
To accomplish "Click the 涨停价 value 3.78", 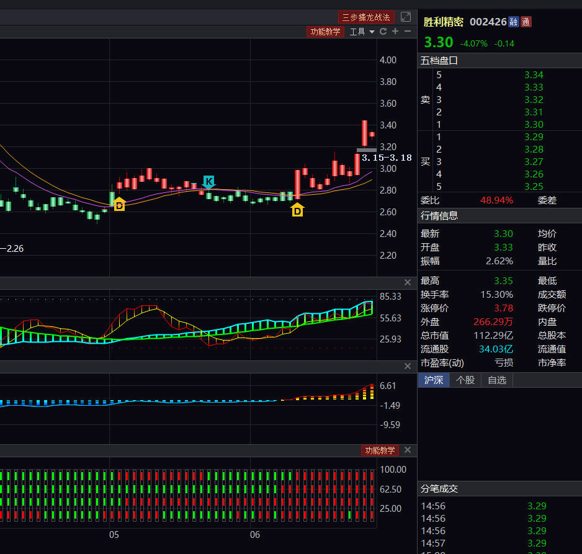I will [504, 308].
